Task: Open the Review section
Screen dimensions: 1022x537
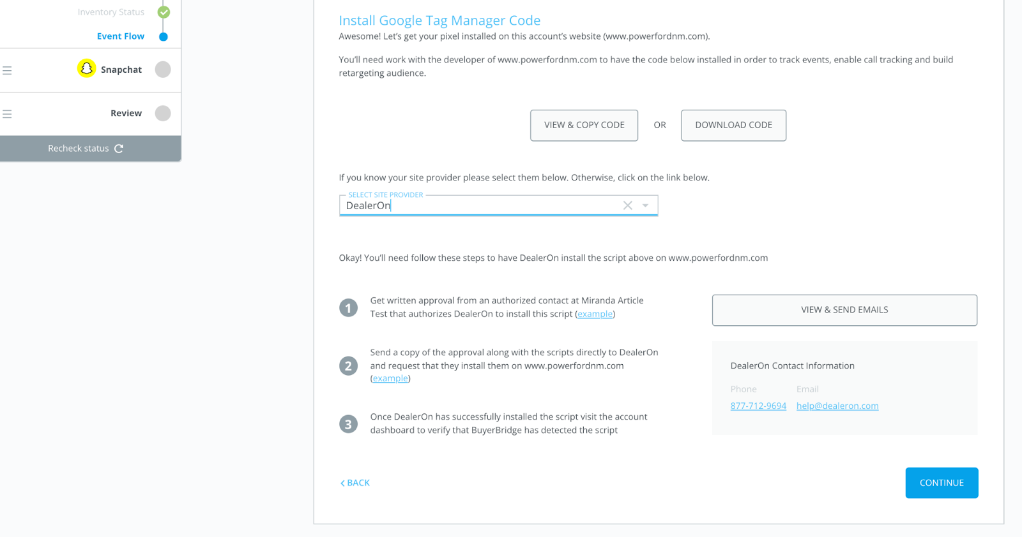Action: point(126,114)
